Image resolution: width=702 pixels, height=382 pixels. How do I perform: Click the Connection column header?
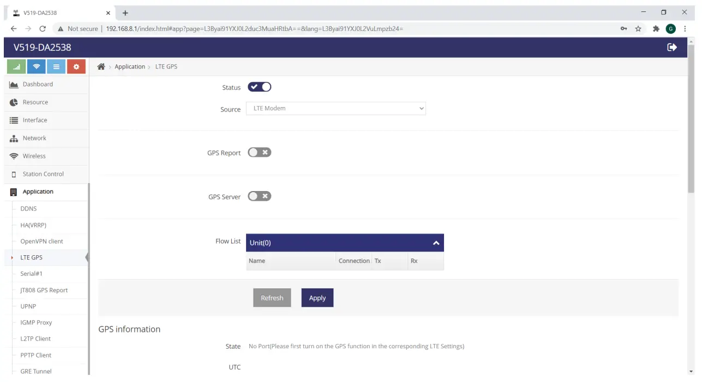[x=354, y=261]
